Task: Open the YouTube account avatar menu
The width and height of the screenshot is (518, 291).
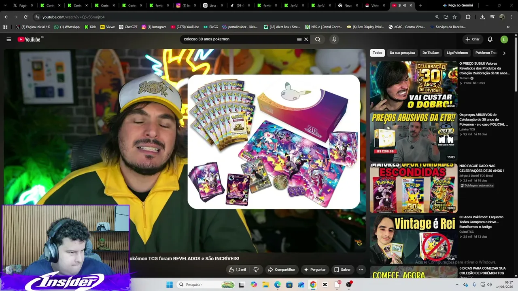Action: [504, 39]
